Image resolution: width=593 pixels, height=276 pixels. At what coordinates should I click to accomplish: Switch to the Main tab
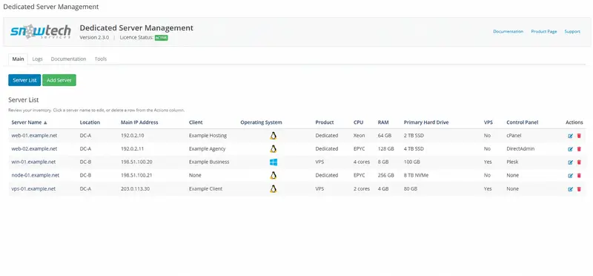pos(18,59)
